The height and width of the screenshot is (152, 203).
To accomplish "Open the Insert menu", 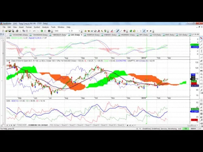I will 21,27.
